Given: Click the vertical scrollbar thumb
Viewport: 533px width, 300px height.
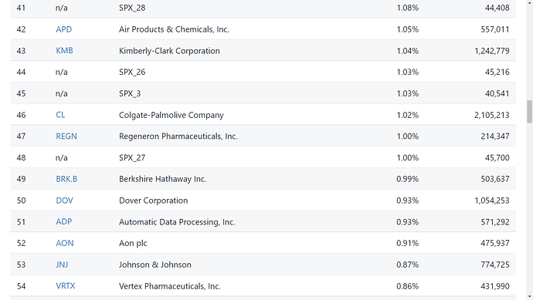Looking at the screenshot, I should click(x=529, y=111).
